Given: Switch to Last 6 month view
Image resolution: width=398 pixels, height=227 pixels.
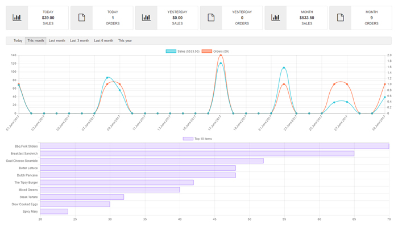Looking at the screenshot, I should (x=103, y=41).
